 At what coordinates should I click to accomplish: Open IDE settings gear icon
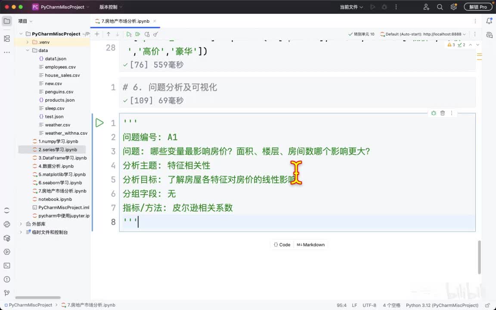(x=454, y=7)
